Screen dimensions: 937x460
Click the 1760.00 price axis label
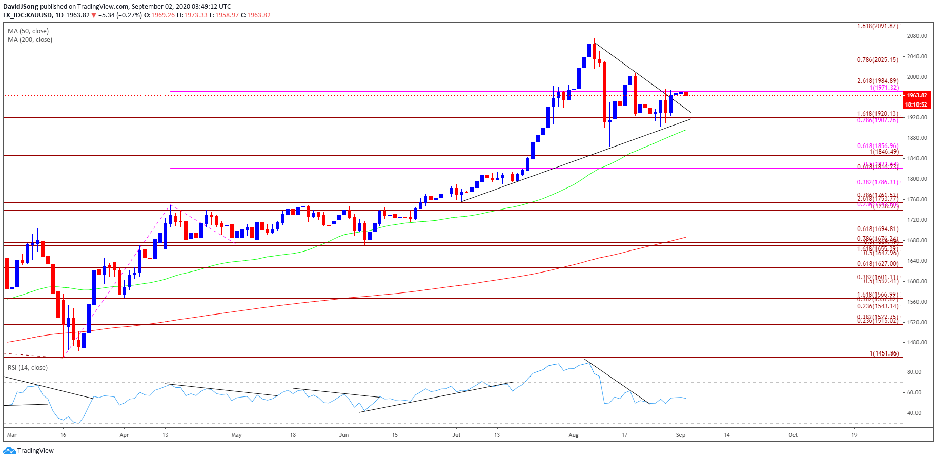pos(917,200)
